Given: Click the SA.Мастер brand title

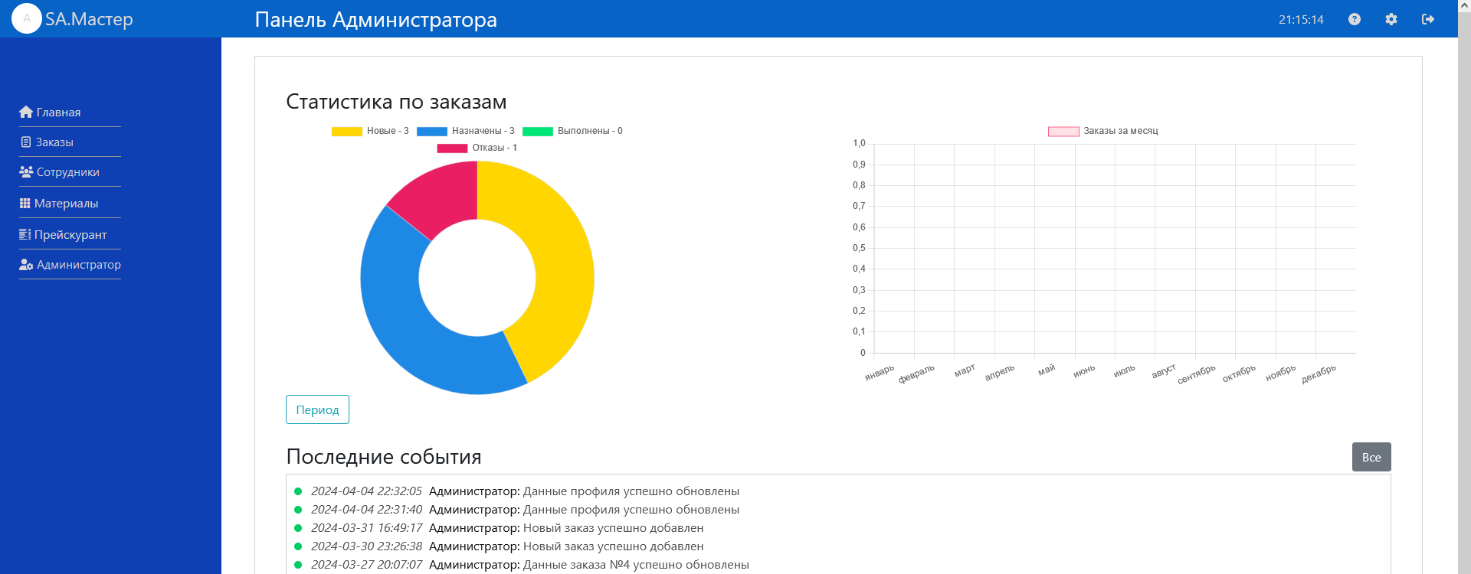Looking at the screenshot, I should coord(89,19).
